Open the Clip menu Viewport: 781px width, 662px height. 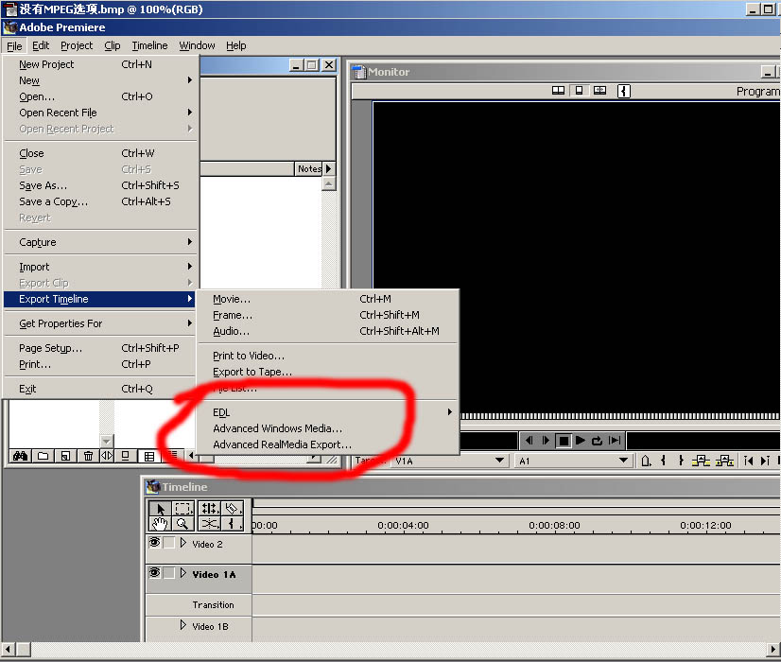click(x=113, y=45)
